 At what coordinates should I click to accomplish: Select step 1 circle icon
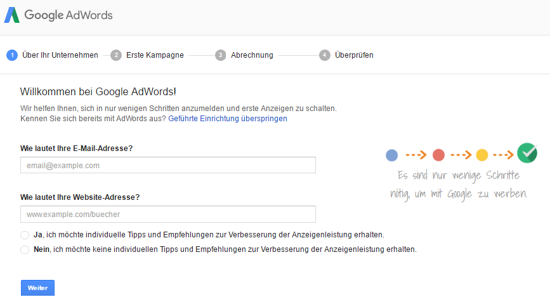click(x=12, y=55)
